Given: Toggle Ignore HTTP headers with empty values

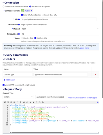Looking at the screenshot, I should [x=4, y=85].
